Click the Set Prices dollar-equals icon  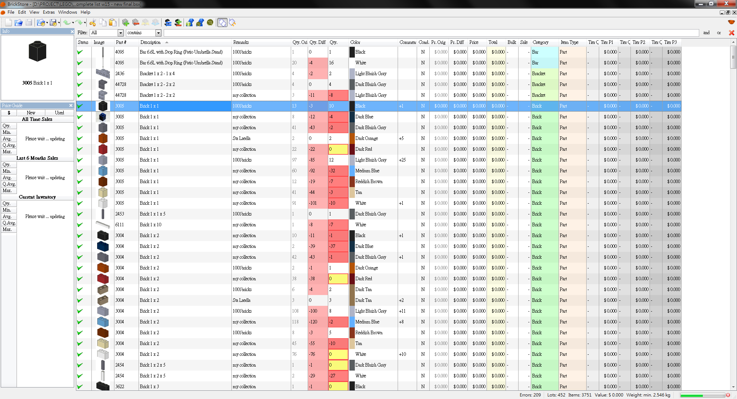point(168,23)
